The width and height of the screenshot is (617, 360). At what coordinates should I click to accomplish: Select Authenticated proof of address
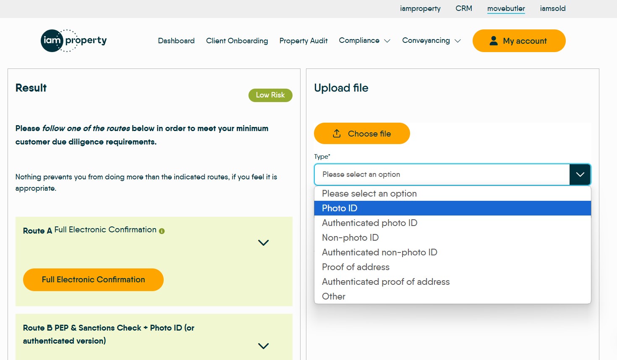point(385,282)
